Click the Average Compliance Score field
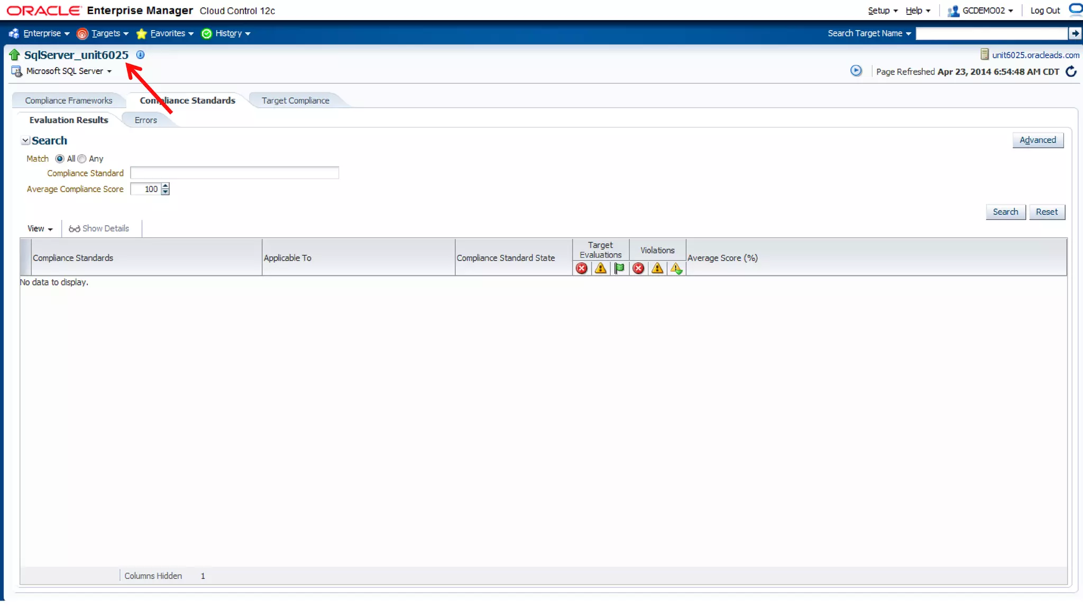 145,189
